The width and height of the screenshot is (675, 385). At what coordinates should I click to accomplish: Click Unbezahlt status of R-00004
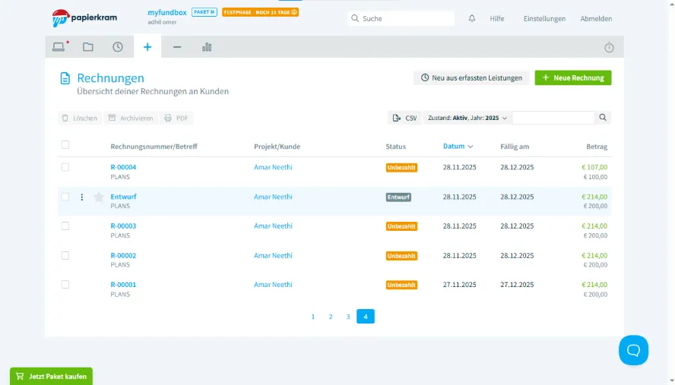[x=401, y=168]
